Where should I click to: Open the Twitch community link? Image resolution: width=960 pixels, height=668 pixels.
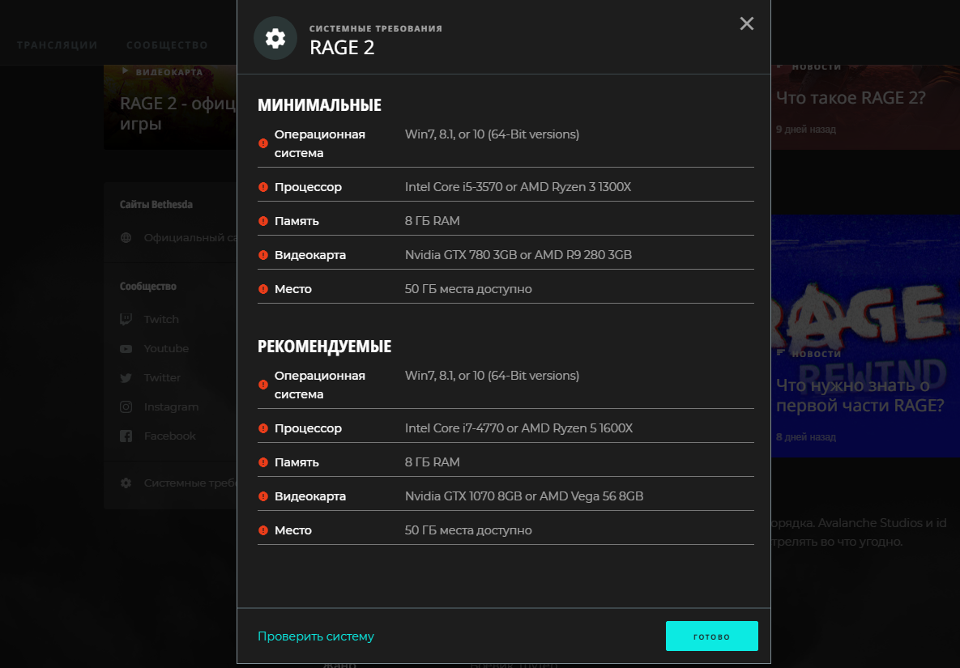click(162, 319)
